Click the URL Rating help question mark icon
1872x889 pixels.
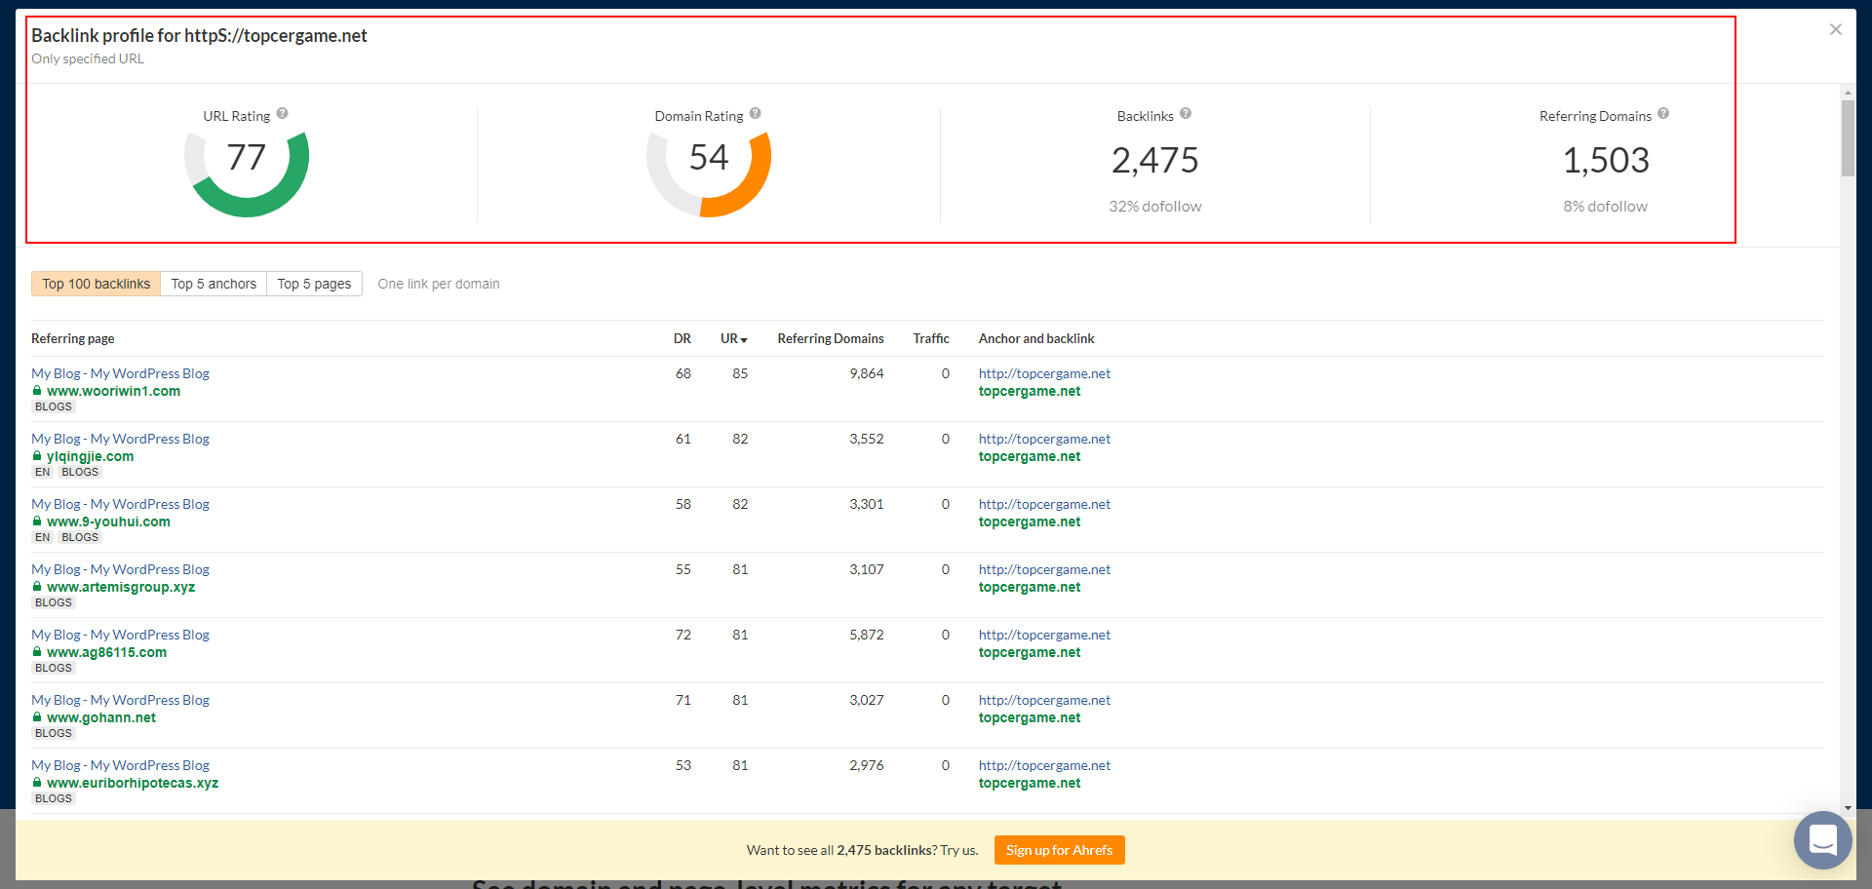[x=282, y=114]
